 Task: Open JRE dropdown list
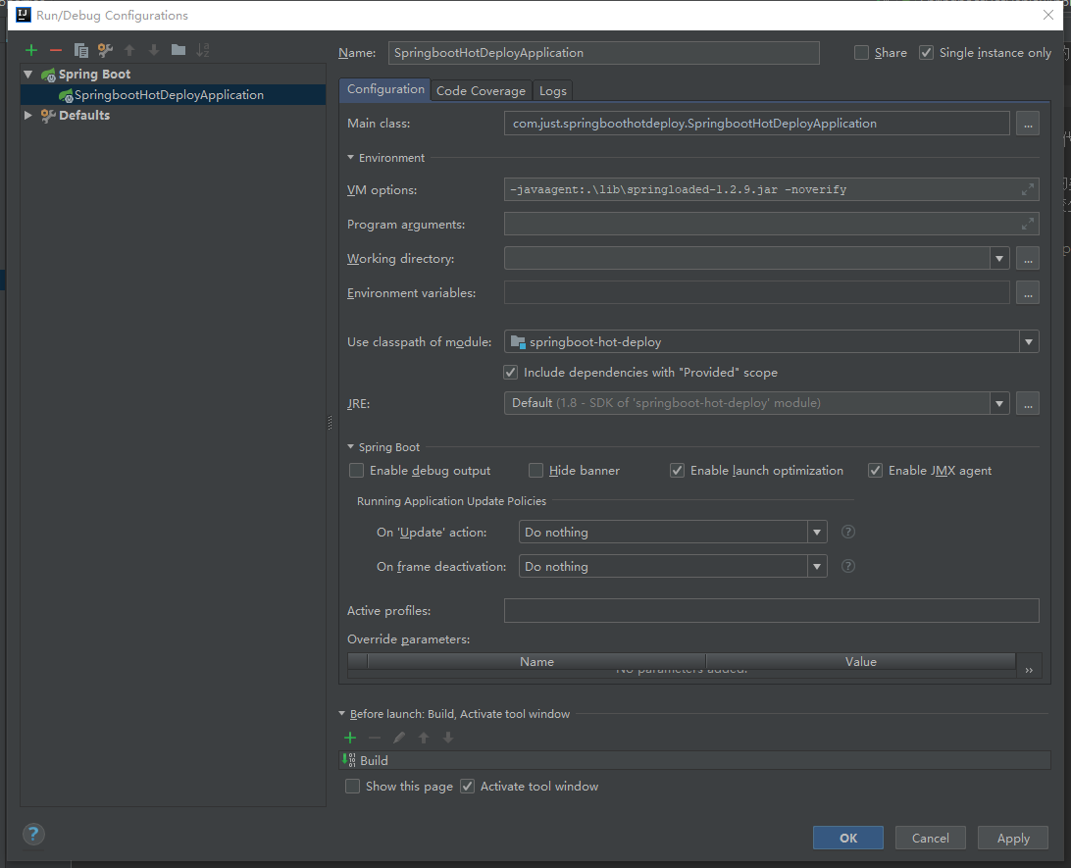(x=999, y=404)
